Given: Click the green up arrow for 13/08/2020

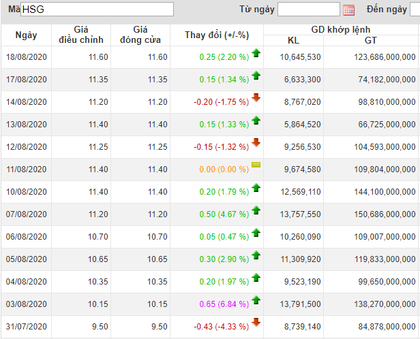Looking at the screenshot, I should coord(256,120).
